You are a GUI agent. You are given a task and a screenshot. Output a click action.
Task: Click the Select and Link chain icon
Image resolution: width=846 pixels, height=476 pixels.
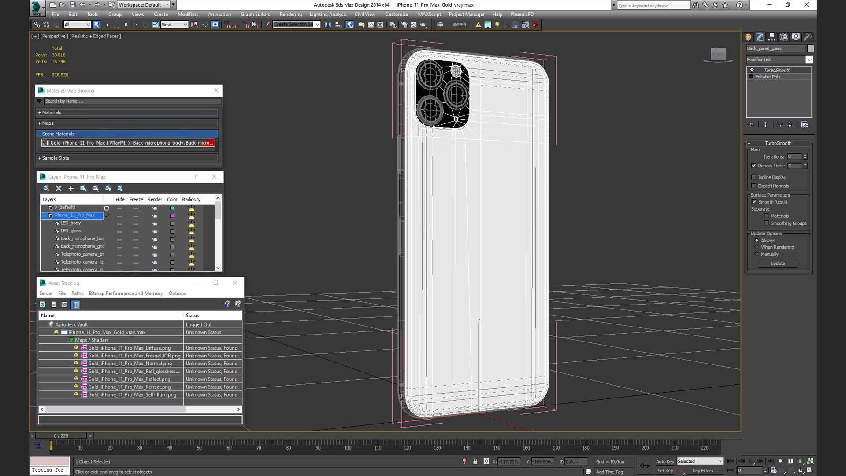(37, 25)
